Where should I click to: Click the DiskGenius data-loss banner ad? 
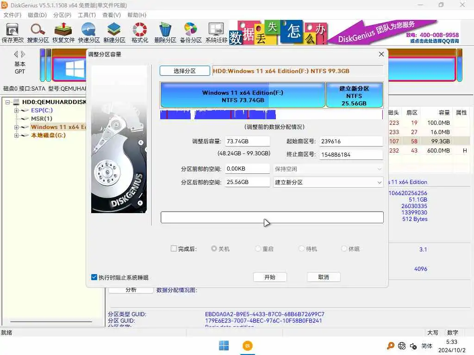(x=344, y=32)
